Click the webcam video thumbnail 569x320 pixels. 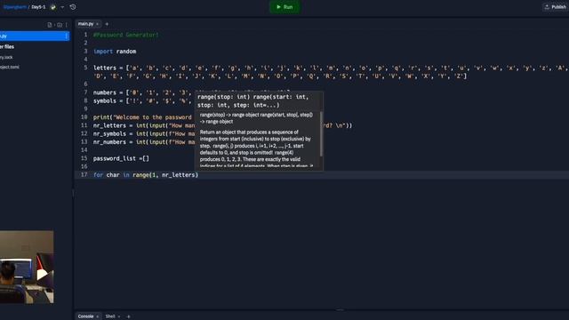click(x=27, y=267)
